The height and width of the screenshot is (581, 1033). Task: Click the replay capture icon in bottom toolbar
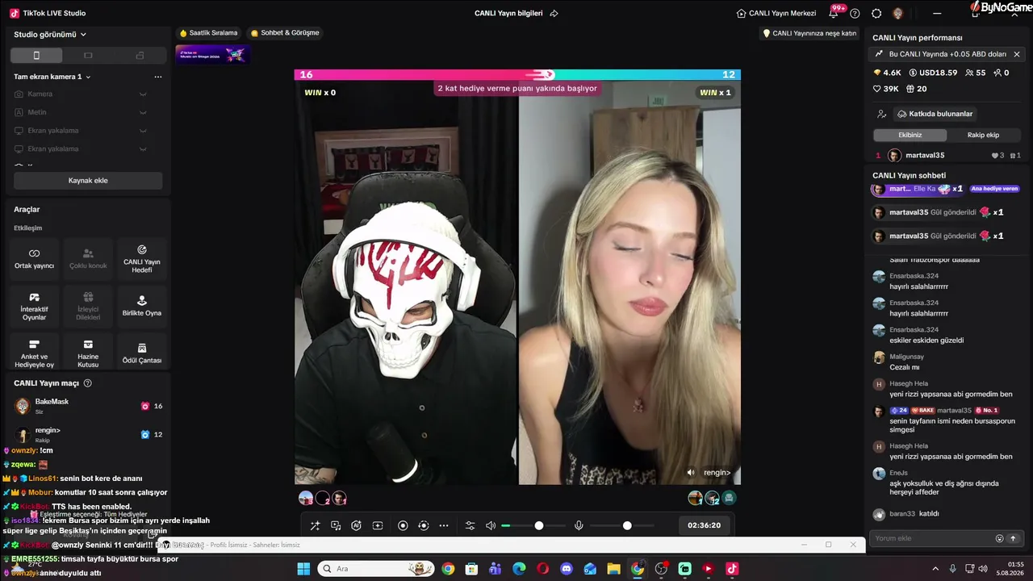click(x=424, y=525)
